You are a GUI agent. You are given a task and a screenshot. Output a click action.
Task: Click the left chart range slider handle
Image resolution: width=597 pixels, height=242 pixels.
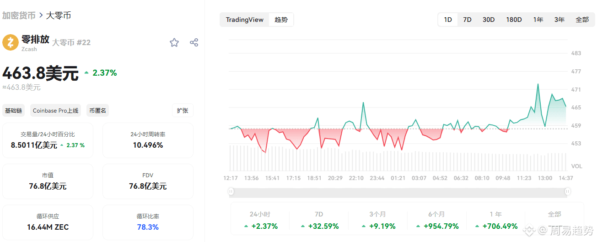click(x=231, y=191)
